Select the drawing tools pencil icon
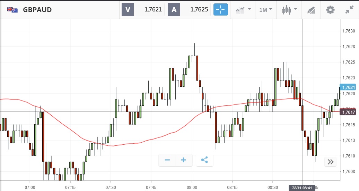Screen dimensions: 359x191 coord(311,10)
